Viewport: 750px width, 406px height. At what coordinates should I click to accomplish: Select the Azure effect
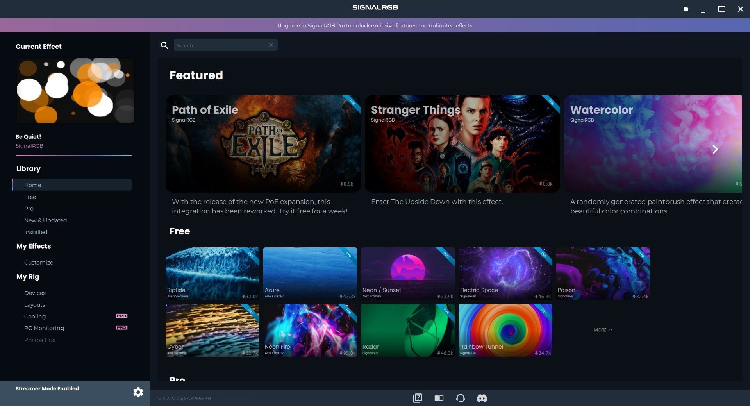[310, 274]
